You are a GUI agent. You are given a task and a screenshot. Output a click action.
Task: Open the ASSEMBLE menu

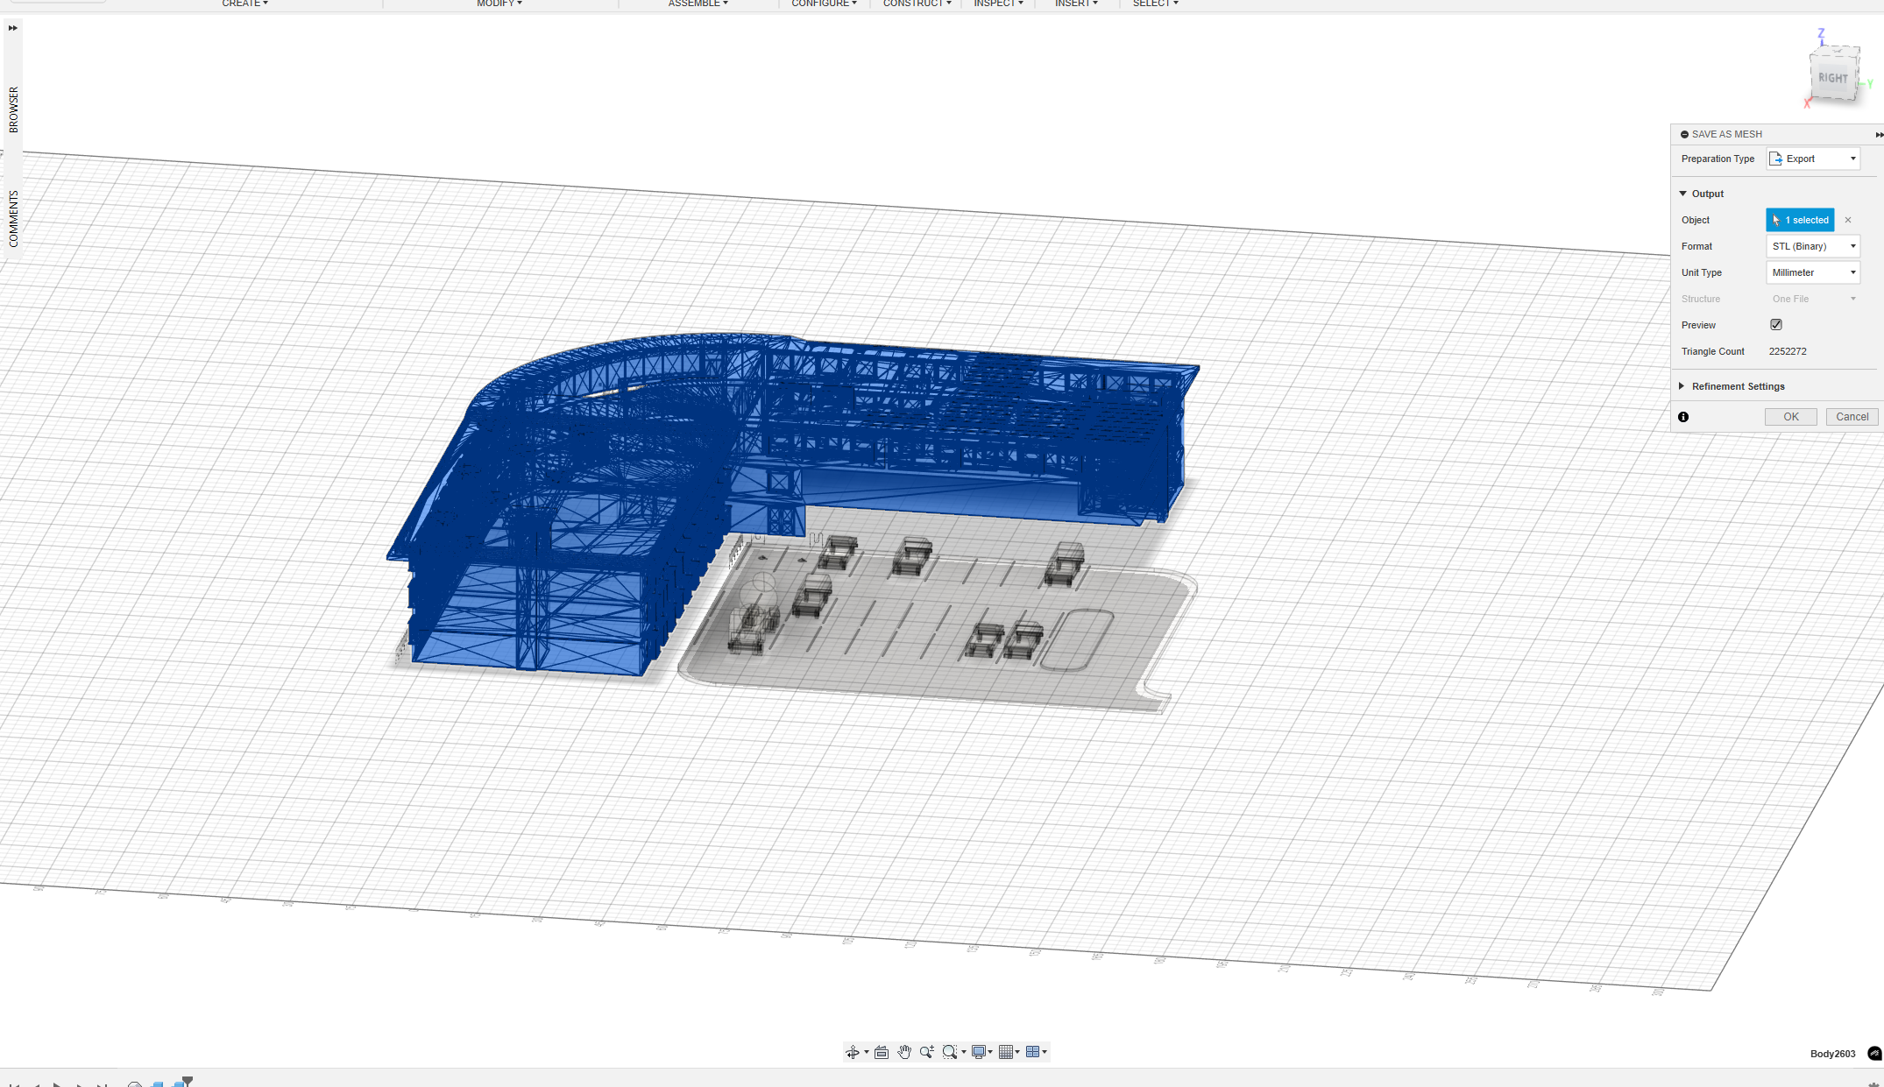(x=698, y=4)
